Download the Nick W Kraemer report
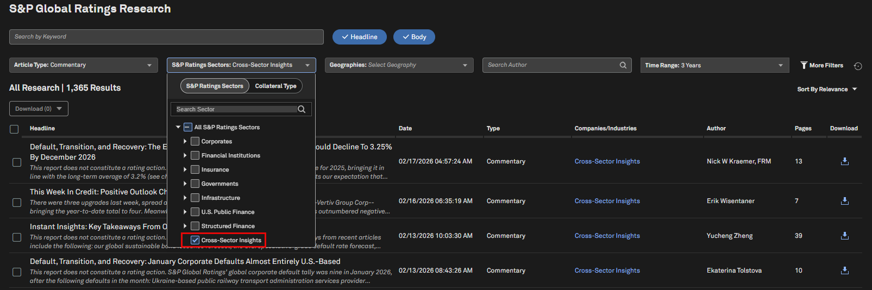The width and height of the screenshot is (872, 290). (x=844, y=161)
